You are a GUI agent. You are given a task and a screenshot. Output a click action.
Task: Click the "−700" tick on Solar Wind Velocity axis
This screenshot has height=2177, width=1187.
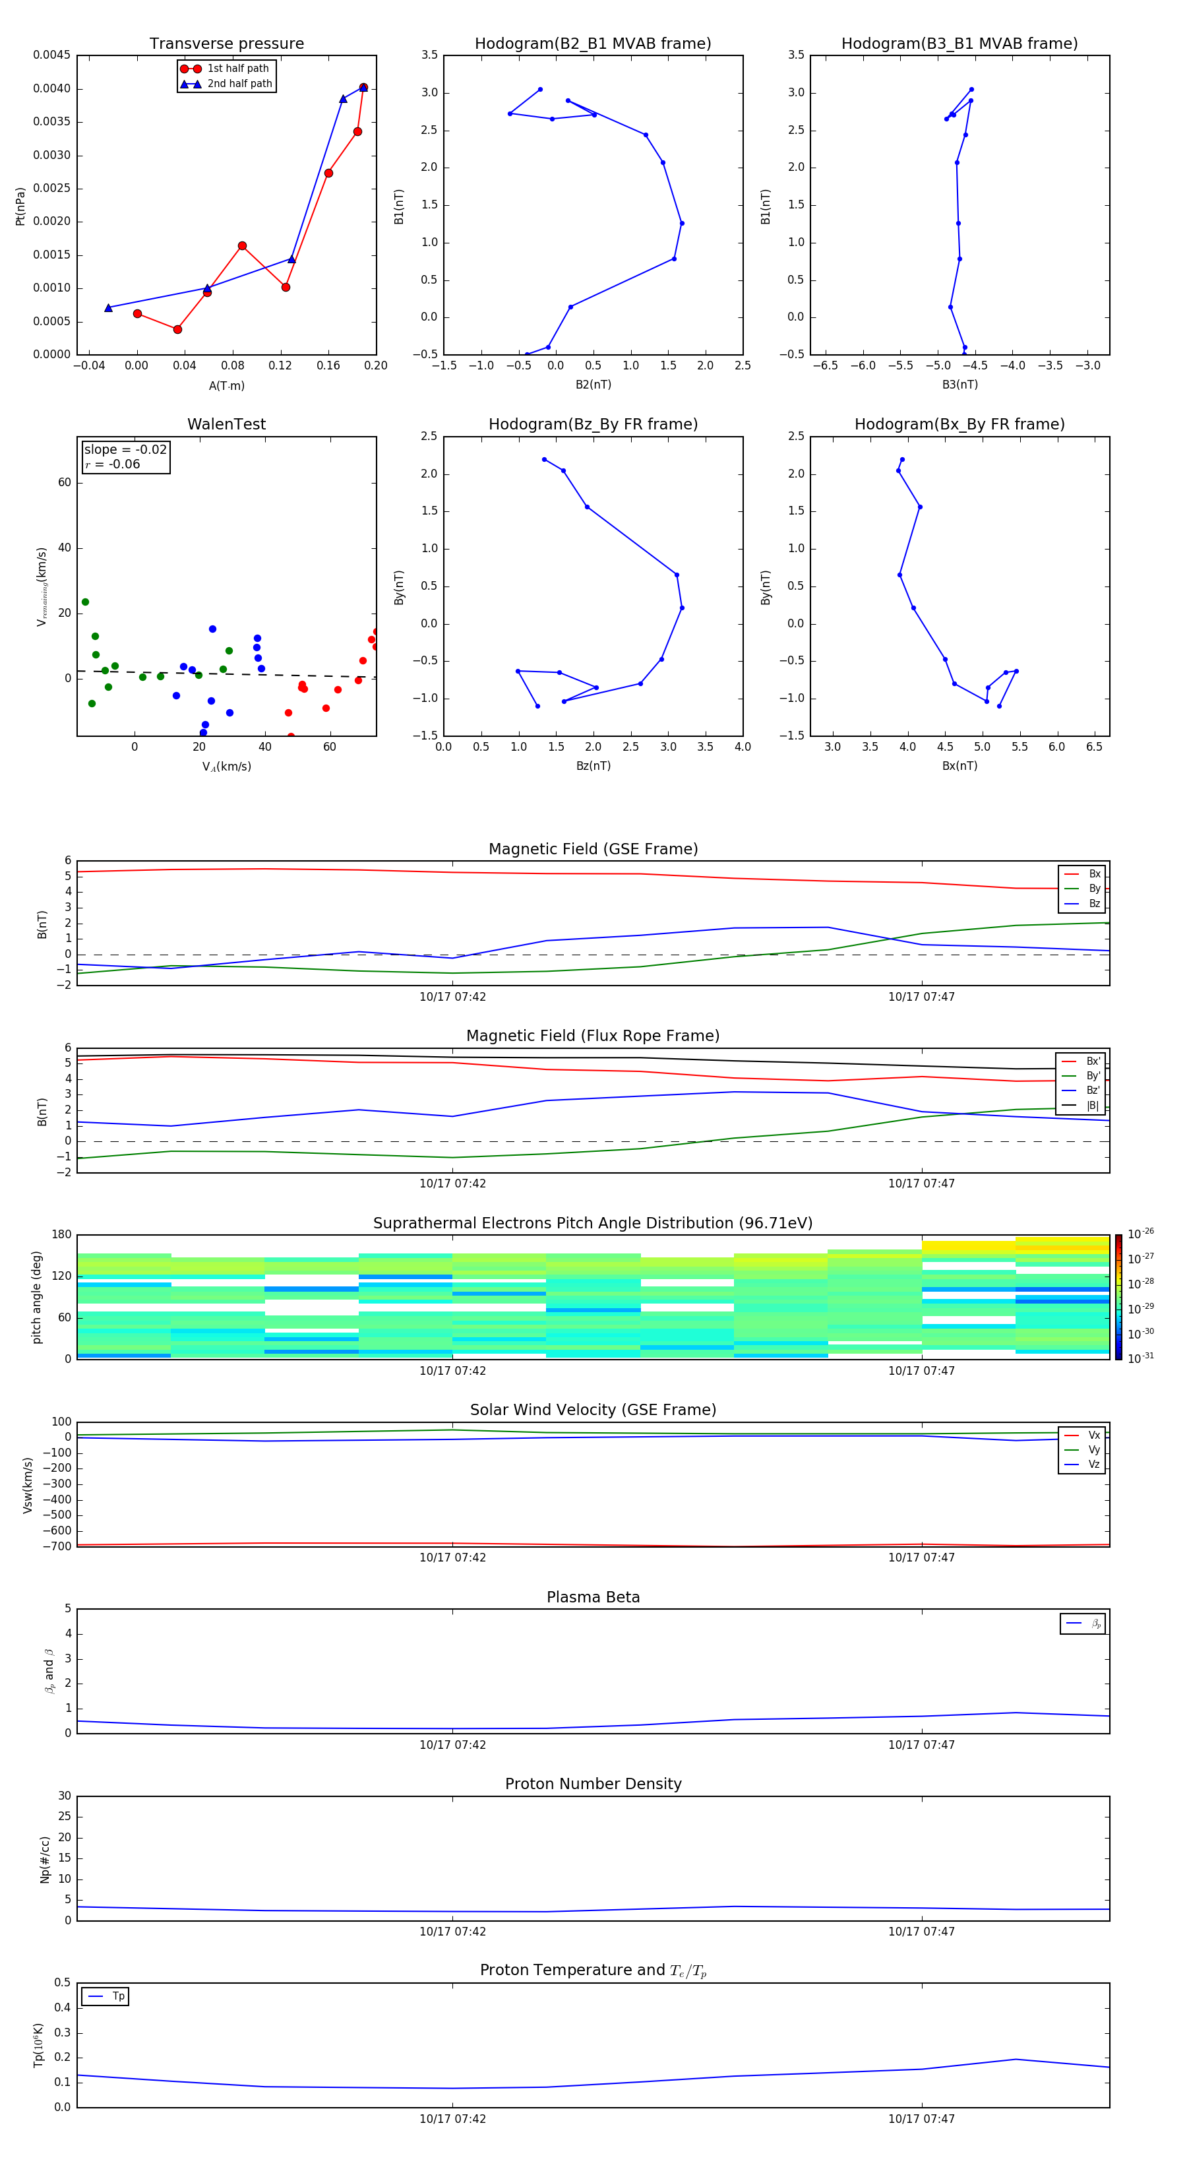pos(56,1546)
